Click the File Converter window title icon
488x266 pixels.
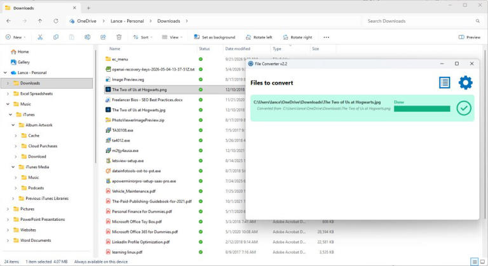[x=250, y=63]
